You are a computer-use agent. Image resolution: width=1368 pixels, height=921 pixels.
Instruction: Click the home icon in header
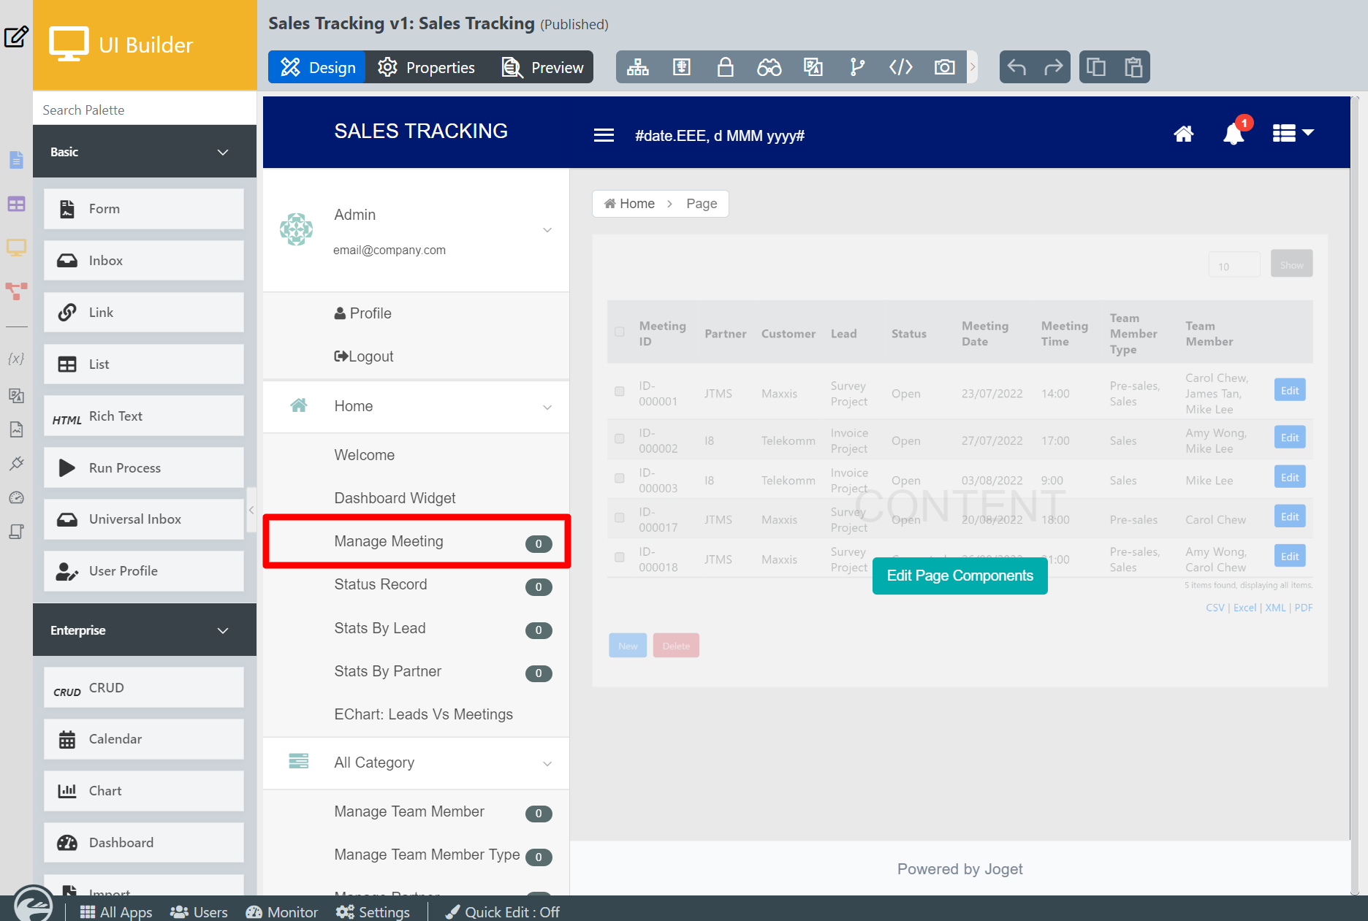point(1183,134)
